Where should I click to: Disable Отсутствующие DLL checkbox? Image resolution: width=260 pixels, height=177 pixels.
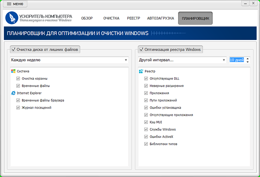coord(146,79)
